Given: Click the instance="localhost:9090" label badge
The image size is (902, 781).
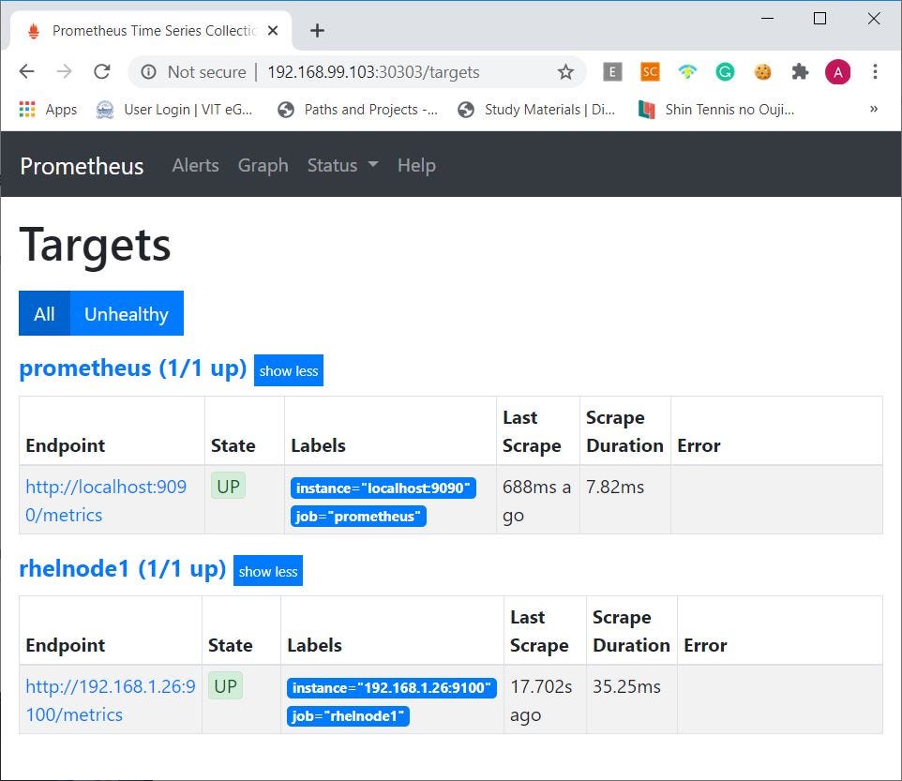Looking at the screenshot, I should click(383, 488).
